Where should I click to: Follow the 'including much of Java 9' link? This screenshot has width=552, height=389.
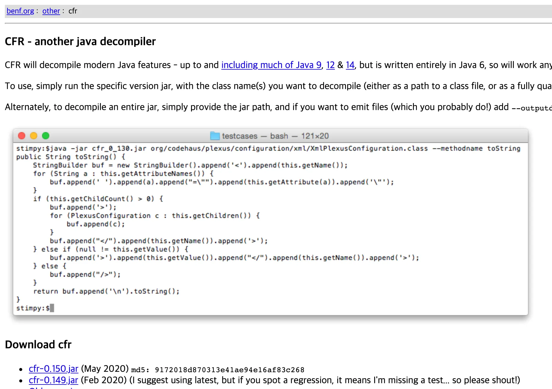click(x=271, y=65)
